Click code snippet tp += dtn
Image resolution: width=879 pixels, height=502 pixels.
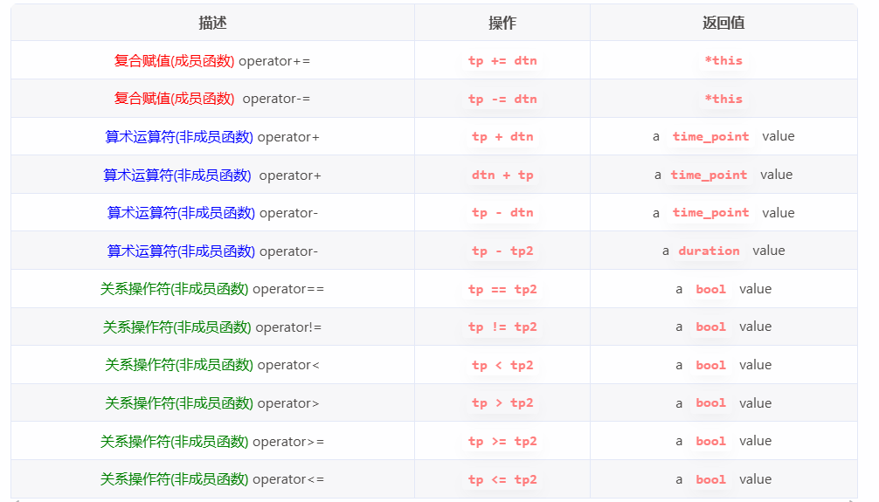click(502, 60)
